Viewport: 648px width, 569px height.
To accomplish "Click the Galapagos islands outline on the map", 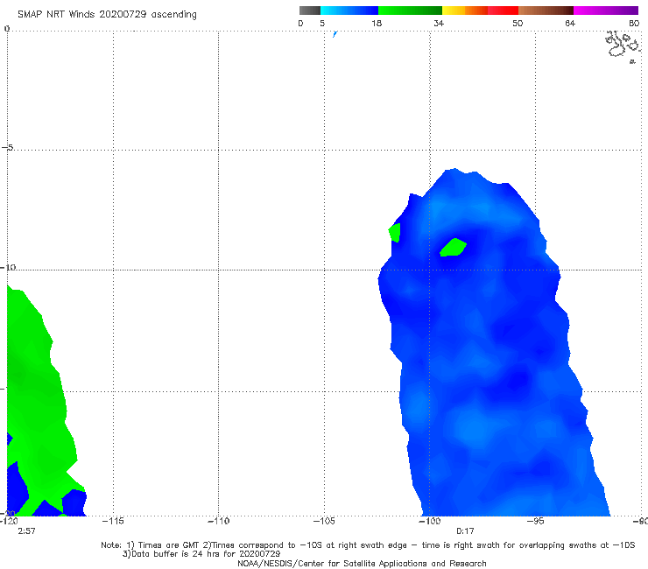I will (623, 46).
